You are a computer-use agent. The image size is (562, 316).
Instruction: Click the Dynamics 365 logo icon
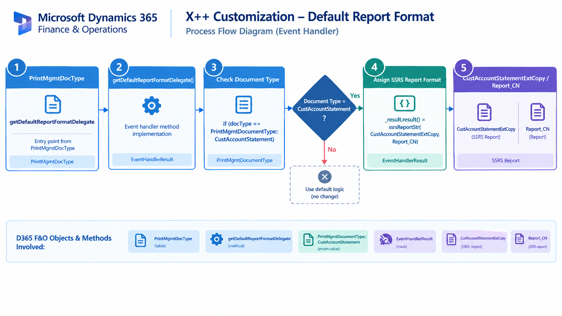coord(23,23)
